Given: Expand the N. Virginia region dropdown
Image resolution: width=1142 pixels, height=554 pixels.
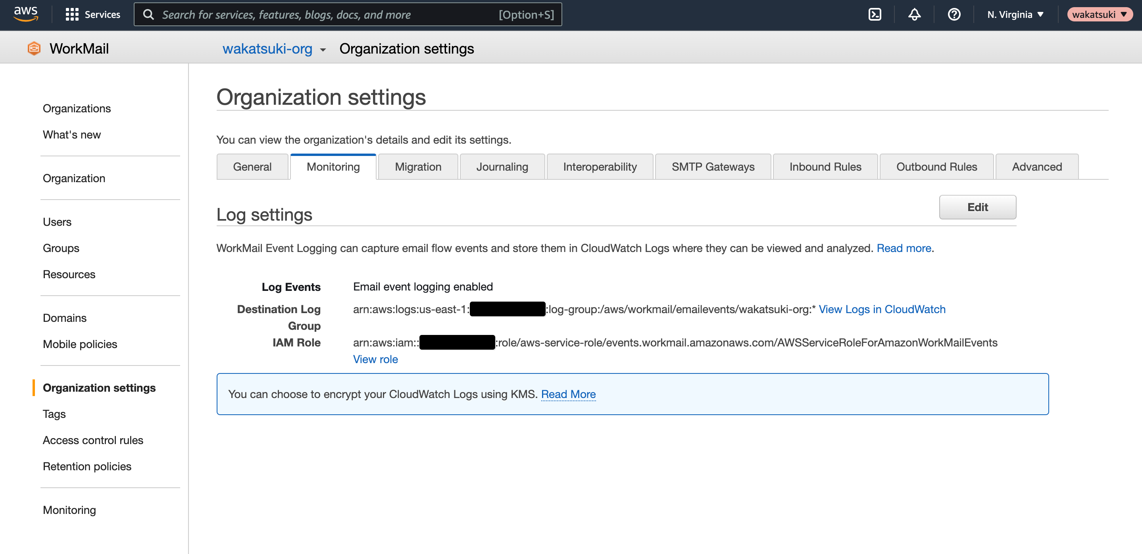Looking at the screenshot, I should [x=1015, y=15].
